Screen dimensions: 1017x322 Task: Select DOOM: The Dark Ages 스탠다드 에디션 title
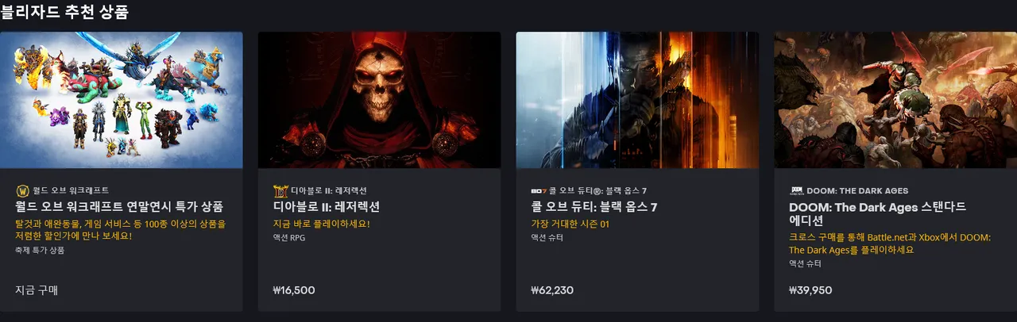(877, 213)
